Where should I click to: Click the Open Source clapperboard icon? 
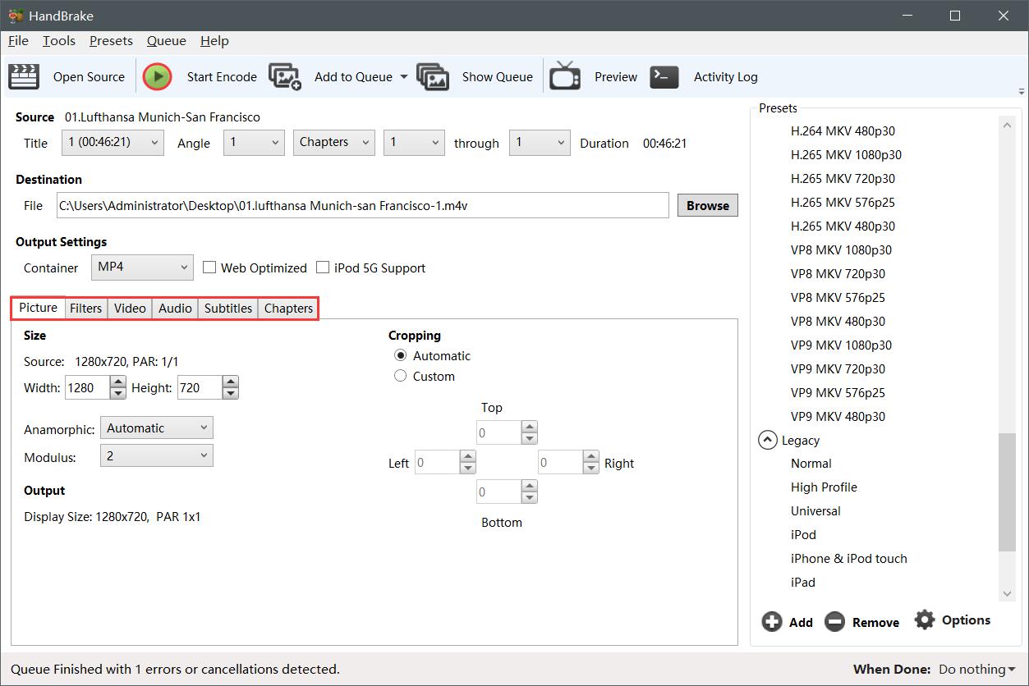[x=24, y=76]
